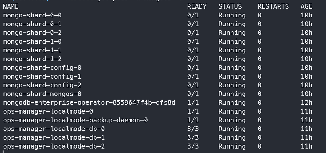The width and height of the screenshot is (326, 153).
Task: Click the READY column header
Action: [197, 6]
